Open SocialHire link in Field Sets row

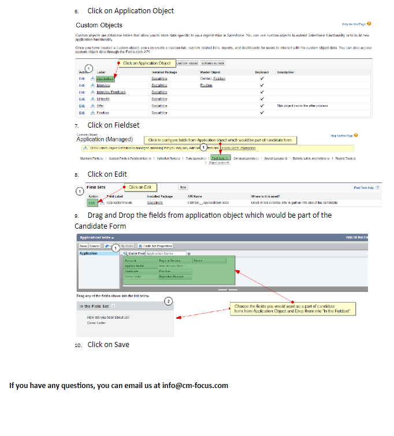point(155,203)
